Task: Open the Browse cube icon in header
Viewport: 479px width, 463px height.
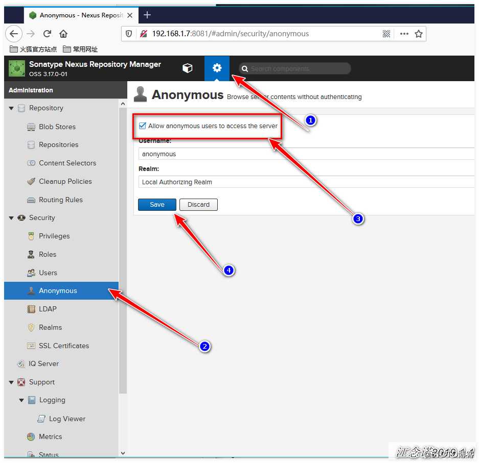Action: pos(187,68)
